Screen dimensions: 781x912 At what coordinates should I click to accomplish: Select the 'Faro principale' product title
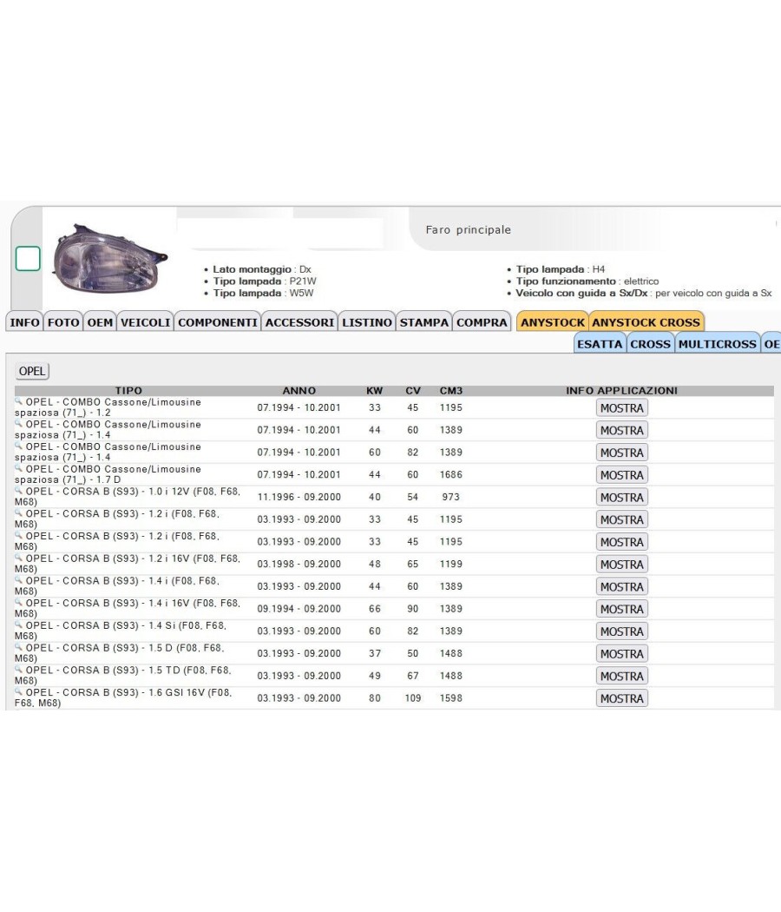pos(469,230)
